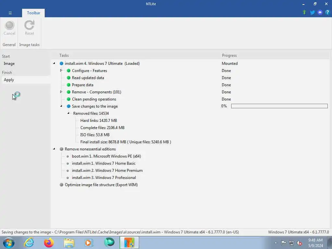Click green status dot for Read updated data
Viewport: 332px width, 249px height.
coord(69,78)
